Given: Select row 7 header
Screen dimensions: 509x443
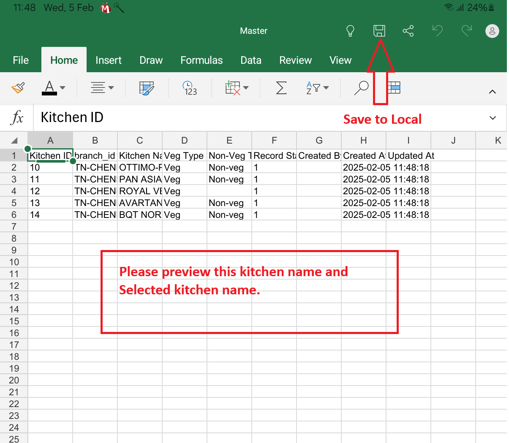Looking at the screenshot, I should [x=14, y=227].
